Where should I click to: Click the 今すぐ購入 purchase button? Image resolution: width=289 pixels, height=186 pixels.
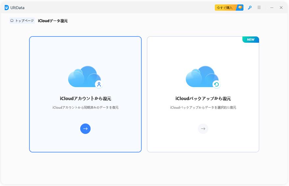tap(229, 8)
